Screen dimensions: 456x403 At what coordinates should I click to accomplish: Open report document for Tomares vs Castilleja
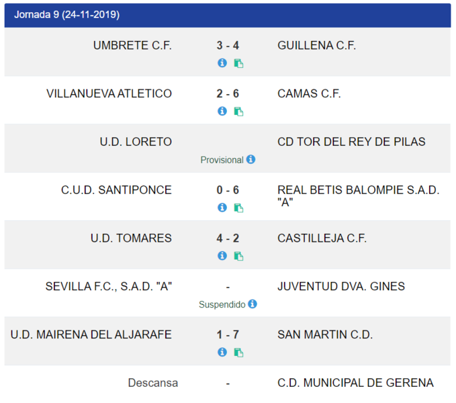[x=239, y=256]
